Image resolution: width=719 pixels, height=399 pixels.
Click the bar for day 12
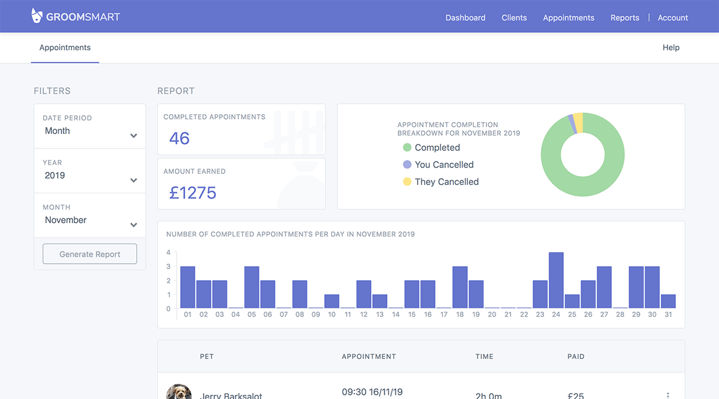(364, 294)
